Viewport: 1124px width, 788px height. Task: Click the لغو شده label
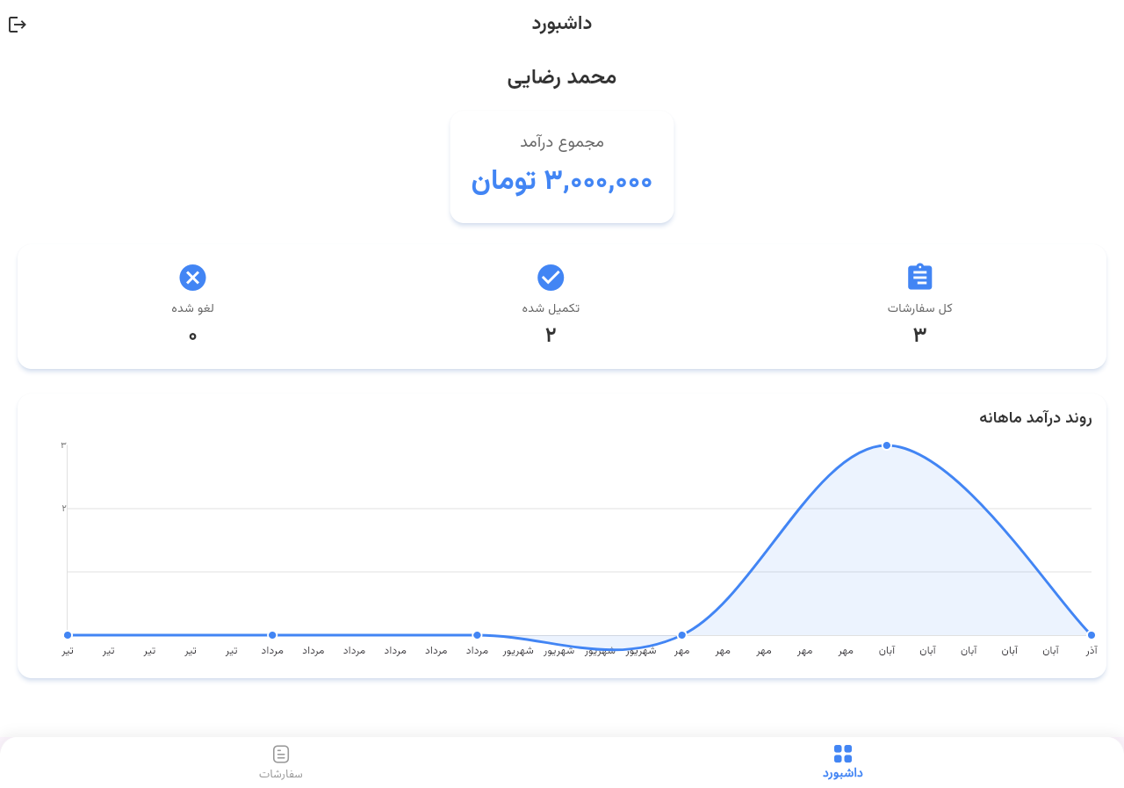(x=192, y=308)
